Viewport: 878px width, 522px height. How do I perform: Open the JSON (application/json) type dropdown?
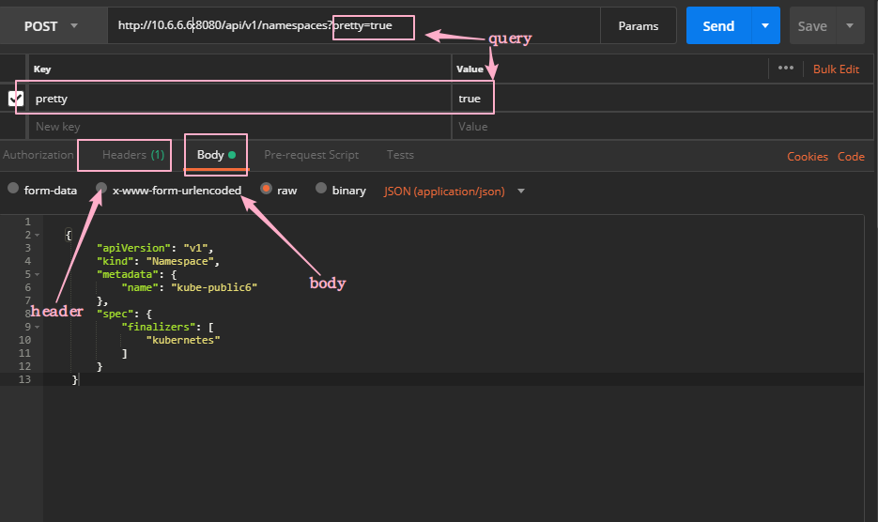click(x=454, y=191)
